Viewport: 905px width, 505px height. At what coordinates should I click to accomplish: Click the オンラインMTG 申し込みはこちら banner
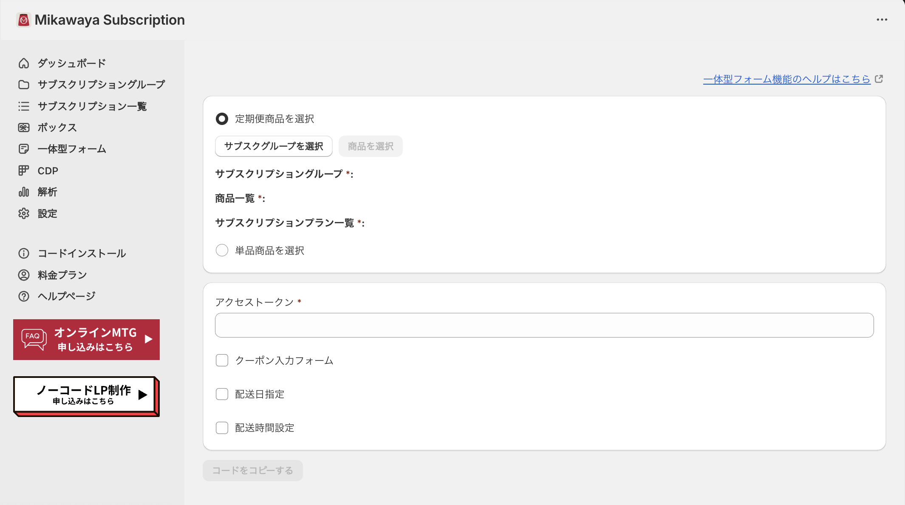coord(86,340)
